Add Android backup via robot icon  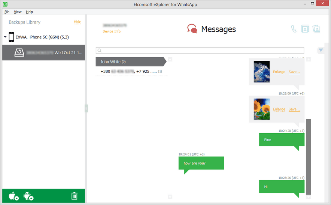click(x=28, y=196)
